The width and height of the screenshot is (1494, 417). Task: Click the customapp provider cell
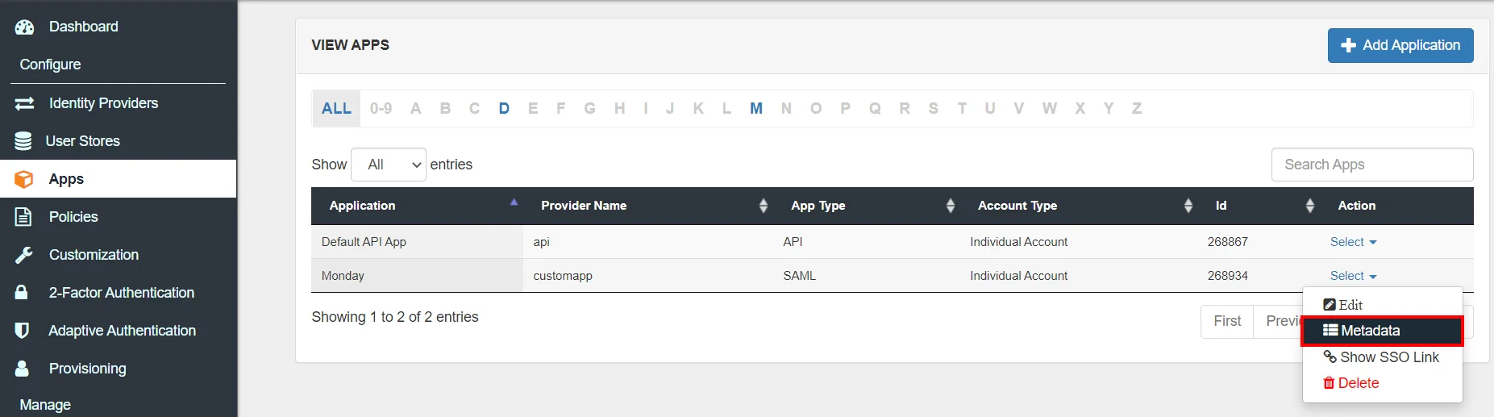[648, 276]
